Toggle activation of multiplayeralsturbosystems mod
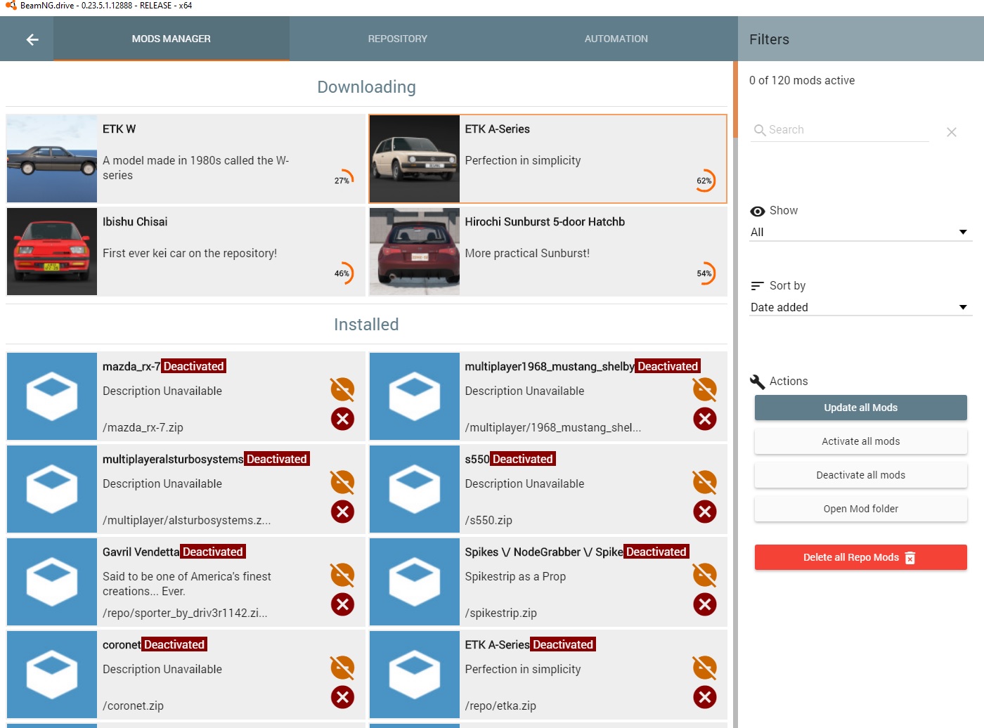 tap(342, 481)
